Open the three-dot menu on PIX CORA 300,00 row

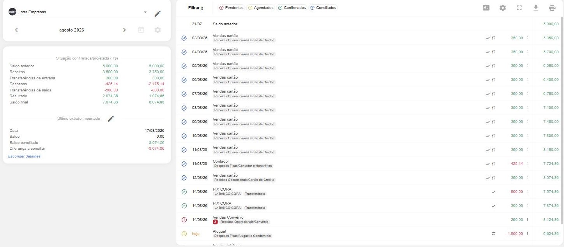click(x=528, y=206)
